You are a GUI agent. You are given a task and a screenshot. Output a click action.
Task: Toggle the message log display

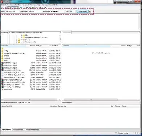click(x=8, y=8)
